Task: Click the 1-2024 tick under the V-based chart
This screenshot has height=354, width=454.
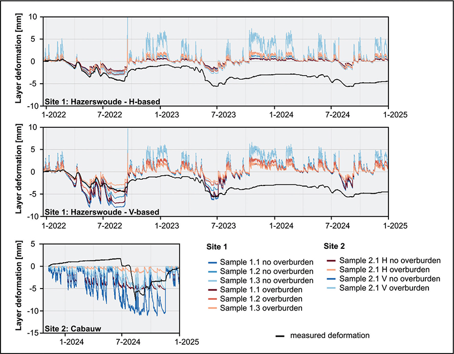Action: [283, 225]
